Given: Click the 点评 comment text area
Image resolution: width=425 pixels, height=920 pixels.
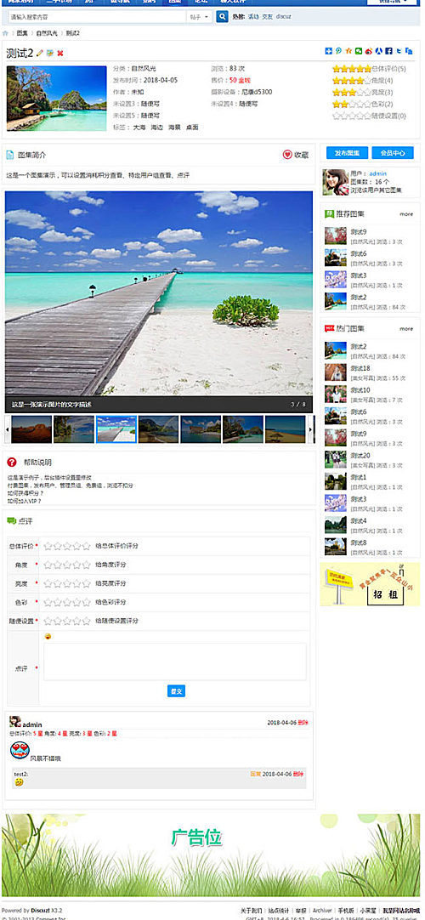Looking at the screenshot, I should pos(175,662).
